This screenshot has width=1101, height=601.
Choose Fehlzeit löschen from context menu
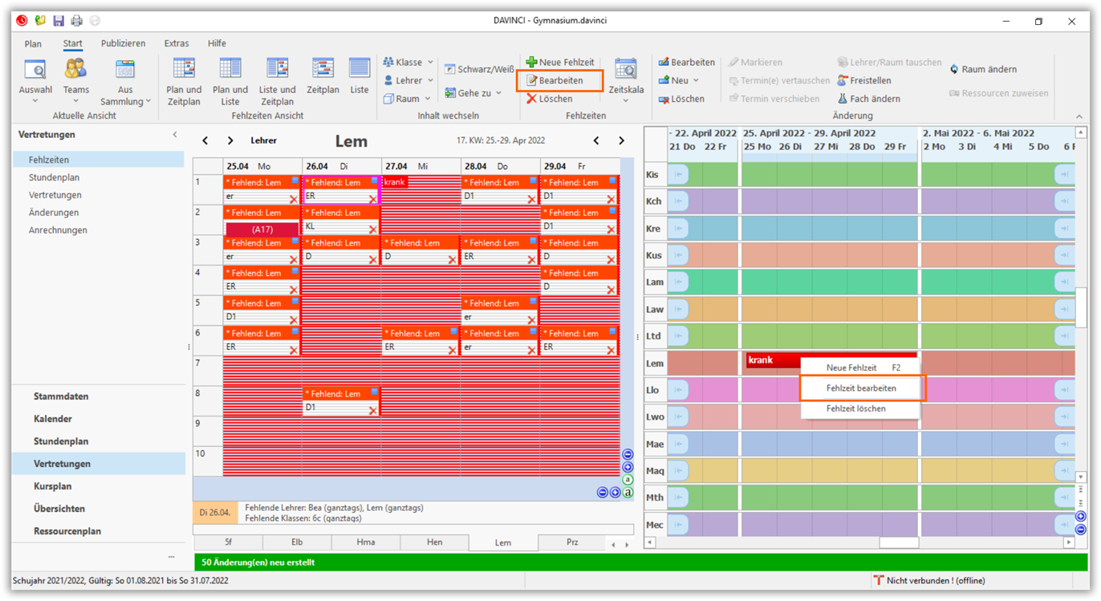pos(855,408)
